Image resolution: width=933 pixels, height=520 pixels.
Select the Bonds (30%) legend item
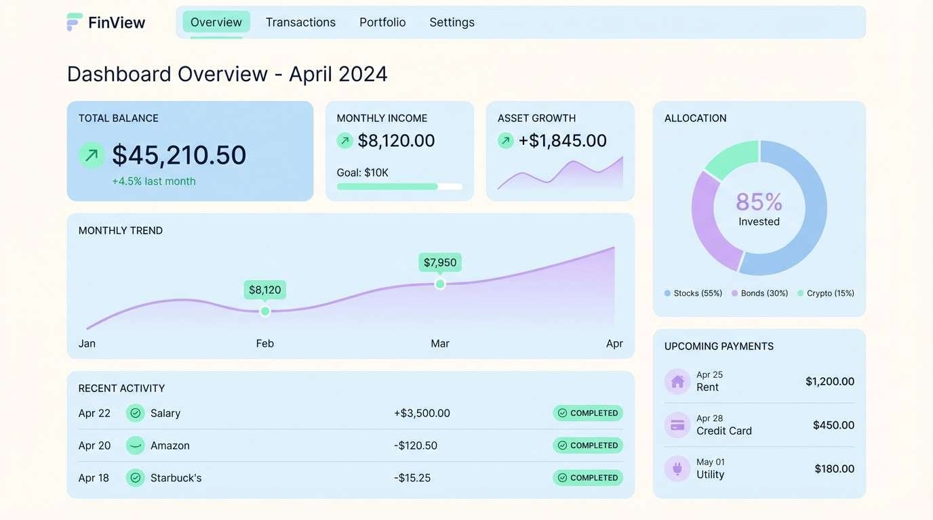[759, 293]
